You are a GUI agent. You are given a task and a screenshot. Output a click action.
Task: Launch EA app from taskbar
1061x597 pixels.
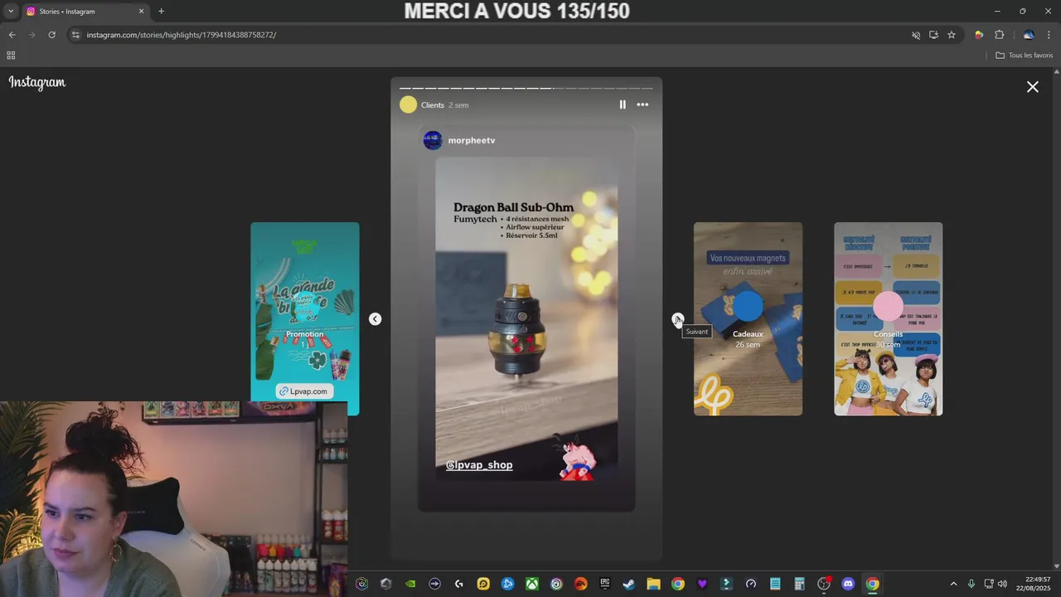[580, 584]
